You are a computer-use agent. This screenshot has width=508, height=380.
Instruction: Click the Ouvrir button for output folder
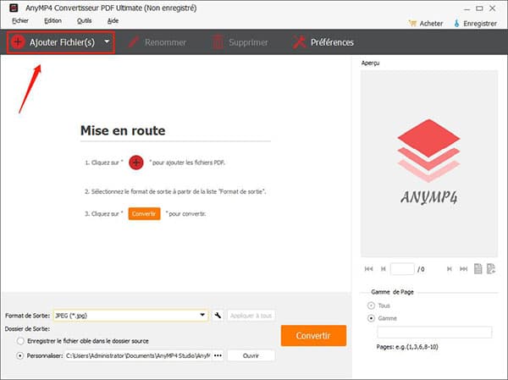click(x=251, y=355)
